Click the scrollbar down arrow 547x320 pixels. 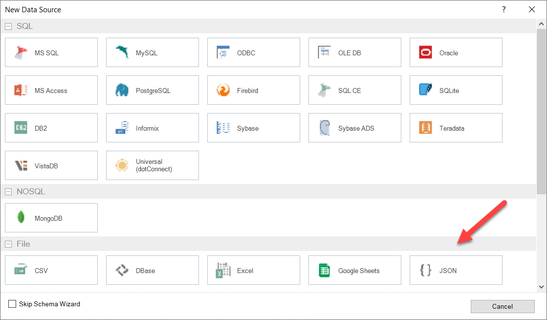point(541,287)
